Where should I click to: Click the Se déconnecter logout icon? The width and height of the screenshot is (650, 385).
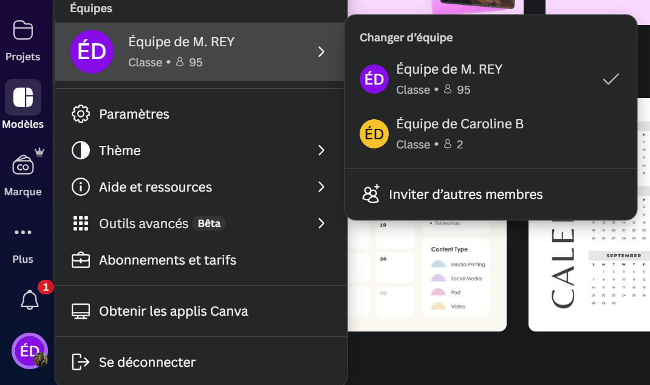pyautogui.click(x=81, y=362)
